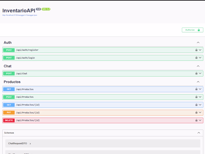
Task: Click the Productos section heading
Action: tap(12, 82)
